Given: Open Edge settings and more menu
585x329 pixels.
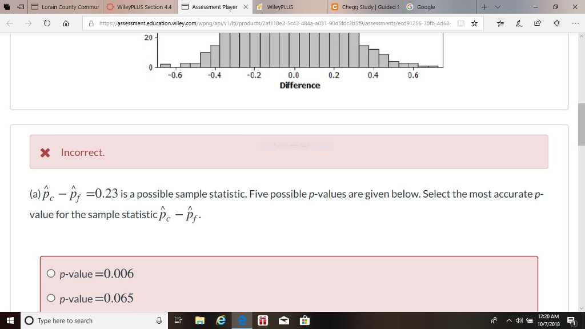Looking at the screenshot, I should 575,23.
